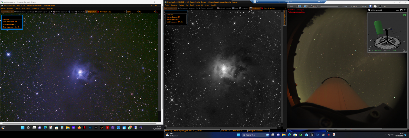Click the Rechercher search box in the taskbar
The width and height of the screenshot is (409, 138).
(253, 135)
